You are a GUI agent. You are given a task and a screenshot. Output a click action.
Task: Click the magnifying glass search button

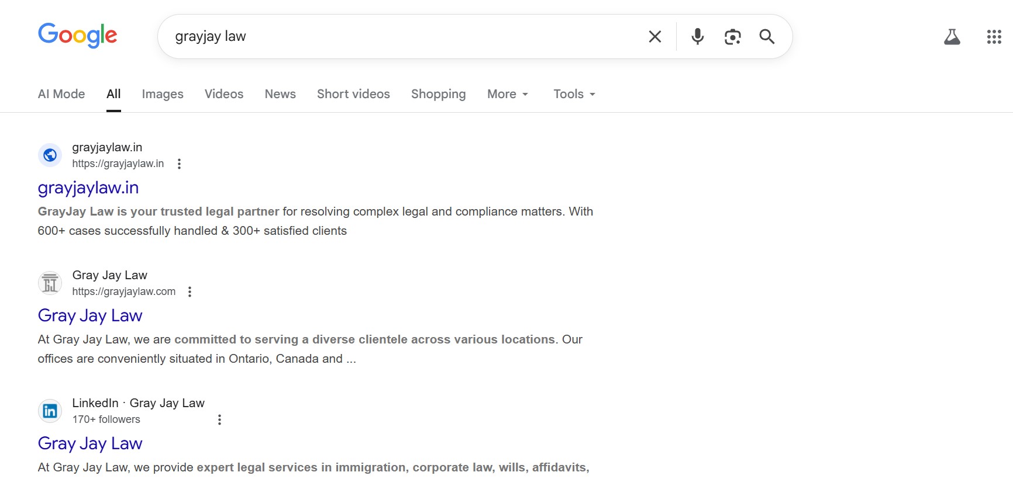[767, 37]
